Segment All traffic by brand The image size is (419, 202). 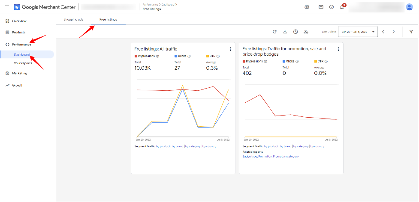pos(178,146)
